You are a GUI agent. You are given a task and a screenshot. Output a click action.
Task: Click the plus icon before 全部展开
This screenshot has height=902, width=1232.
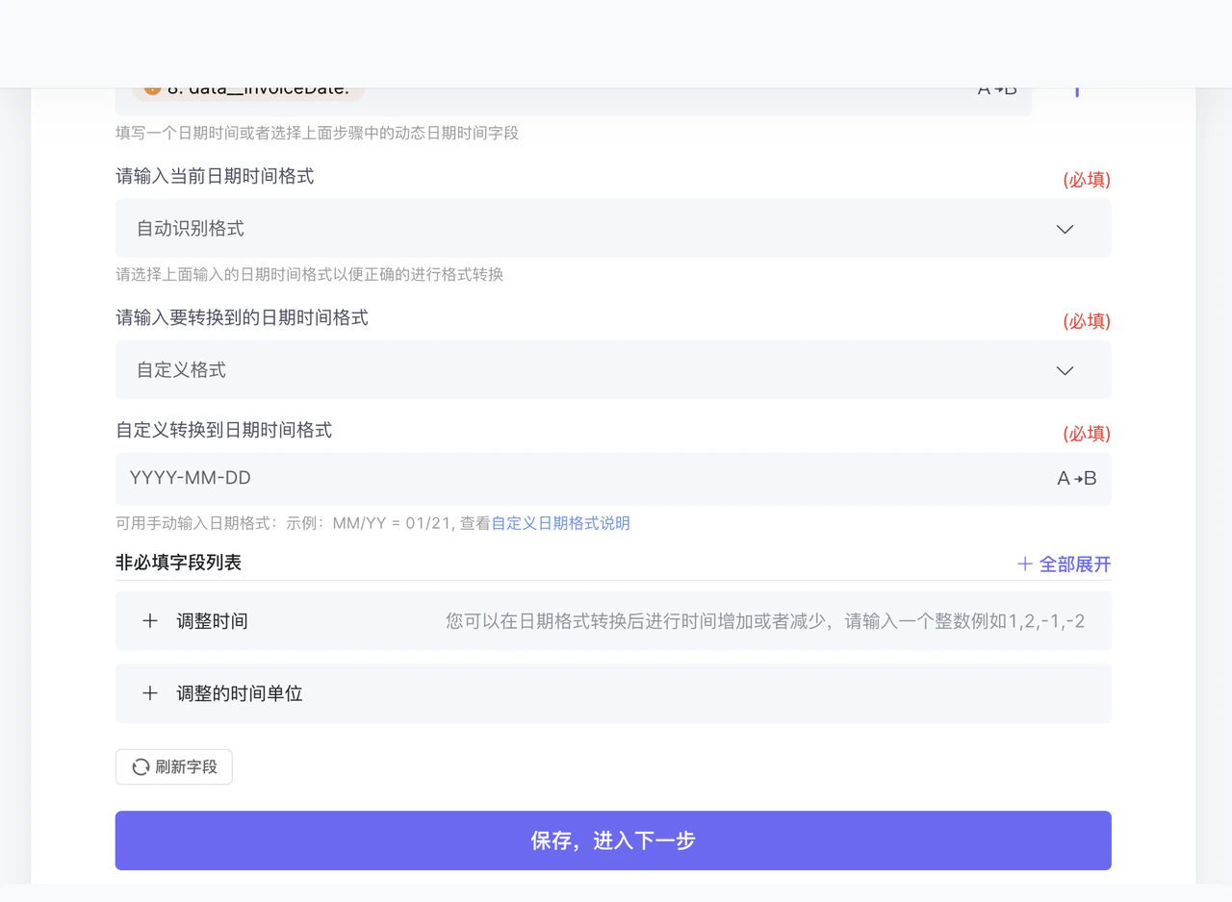(1025, 564)
